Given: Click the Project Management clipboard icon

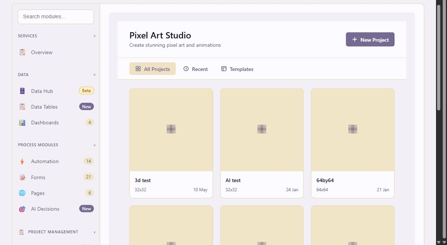Looking at the screenshot, I should coord(21,232).
